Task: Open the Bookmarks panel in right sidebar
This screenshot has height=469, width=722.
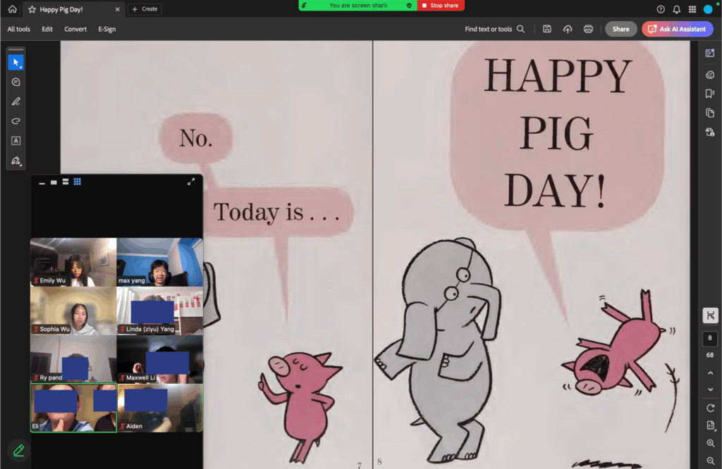Action: point(710,94)
